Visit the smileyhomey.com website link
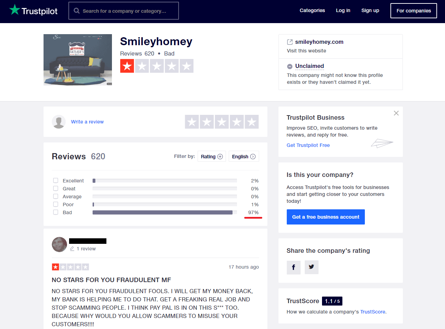The width and height of the screenshot is (445, 329). point(319,42)
